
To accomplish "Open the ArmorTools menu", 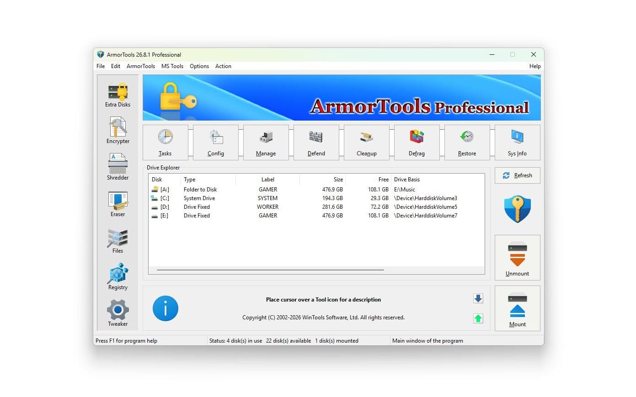I will click(x=141, y=66).
